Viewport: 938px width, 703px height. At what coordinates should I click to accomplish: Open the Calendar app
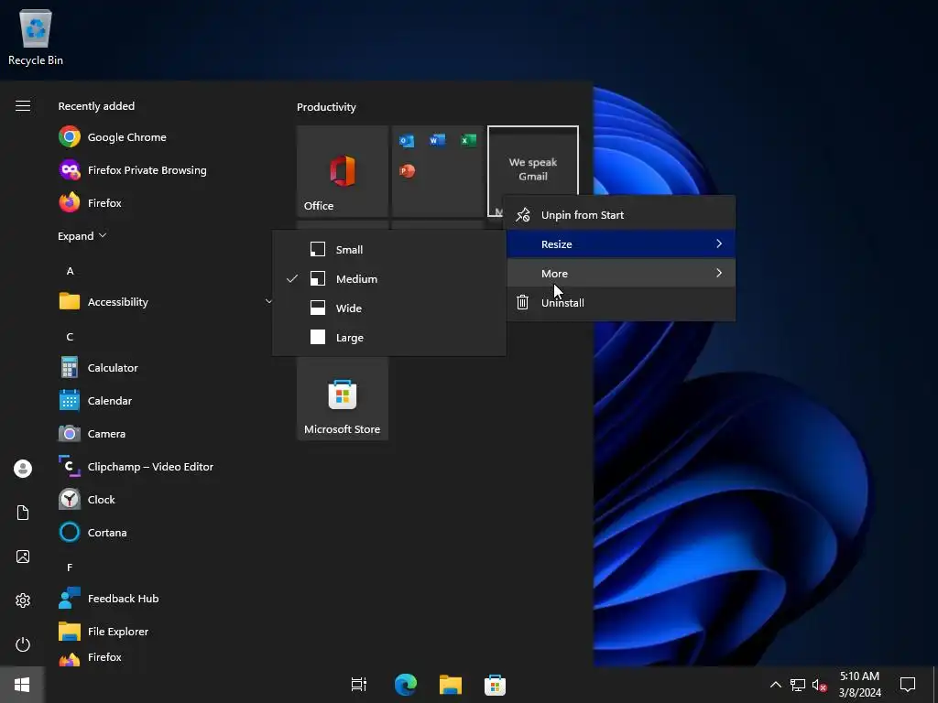[x=95, y=401]
